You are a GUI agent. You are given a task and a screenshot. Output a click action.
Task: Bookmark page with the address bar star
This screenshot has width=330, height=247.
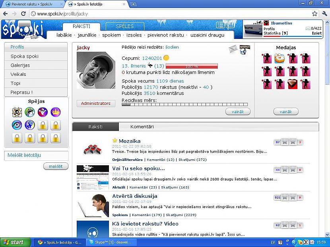click(314, 14)
